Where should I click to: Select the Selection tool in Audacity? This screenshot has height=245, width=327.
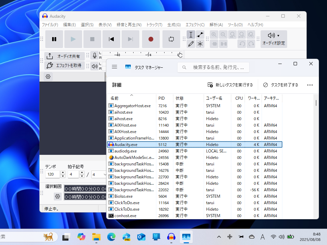pyautogui.click(x=191, y=34)
